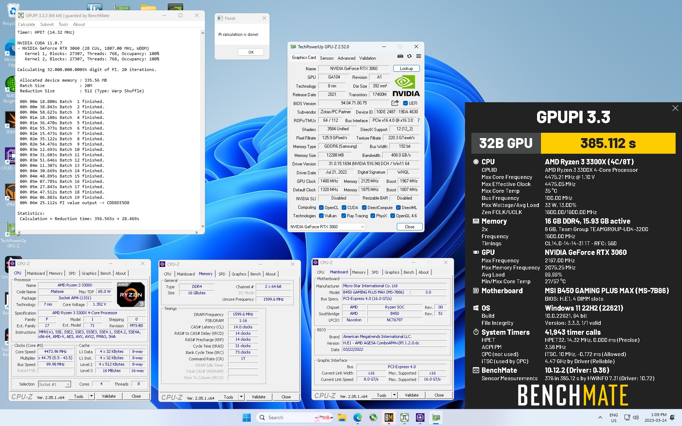This screenshot has width=682, height=426.
Task: Click Lookup button in GPU-Z
Action: [406, 69]
